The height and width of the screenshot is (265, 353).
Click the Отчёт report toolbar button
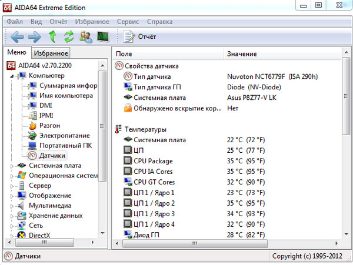(141, 36)
